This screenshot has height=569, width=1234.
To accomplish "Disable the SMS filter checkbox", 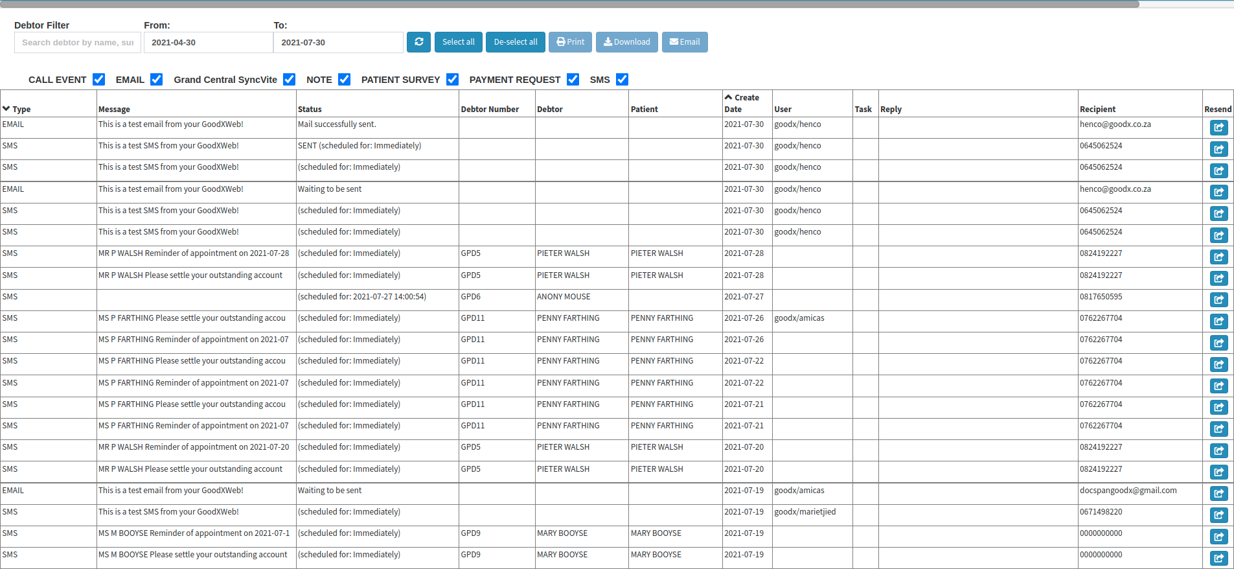I will tap(622, 80).
